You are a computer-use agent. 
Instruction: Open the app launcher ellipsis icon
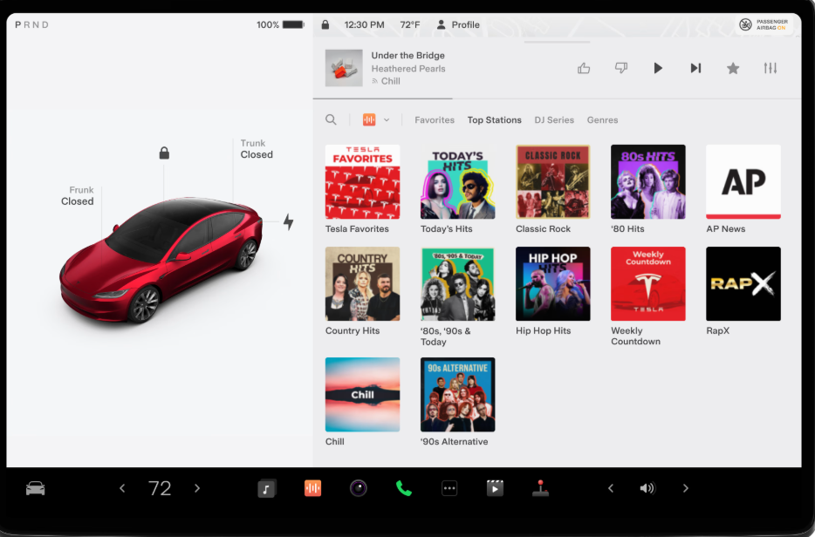[449, 488]
